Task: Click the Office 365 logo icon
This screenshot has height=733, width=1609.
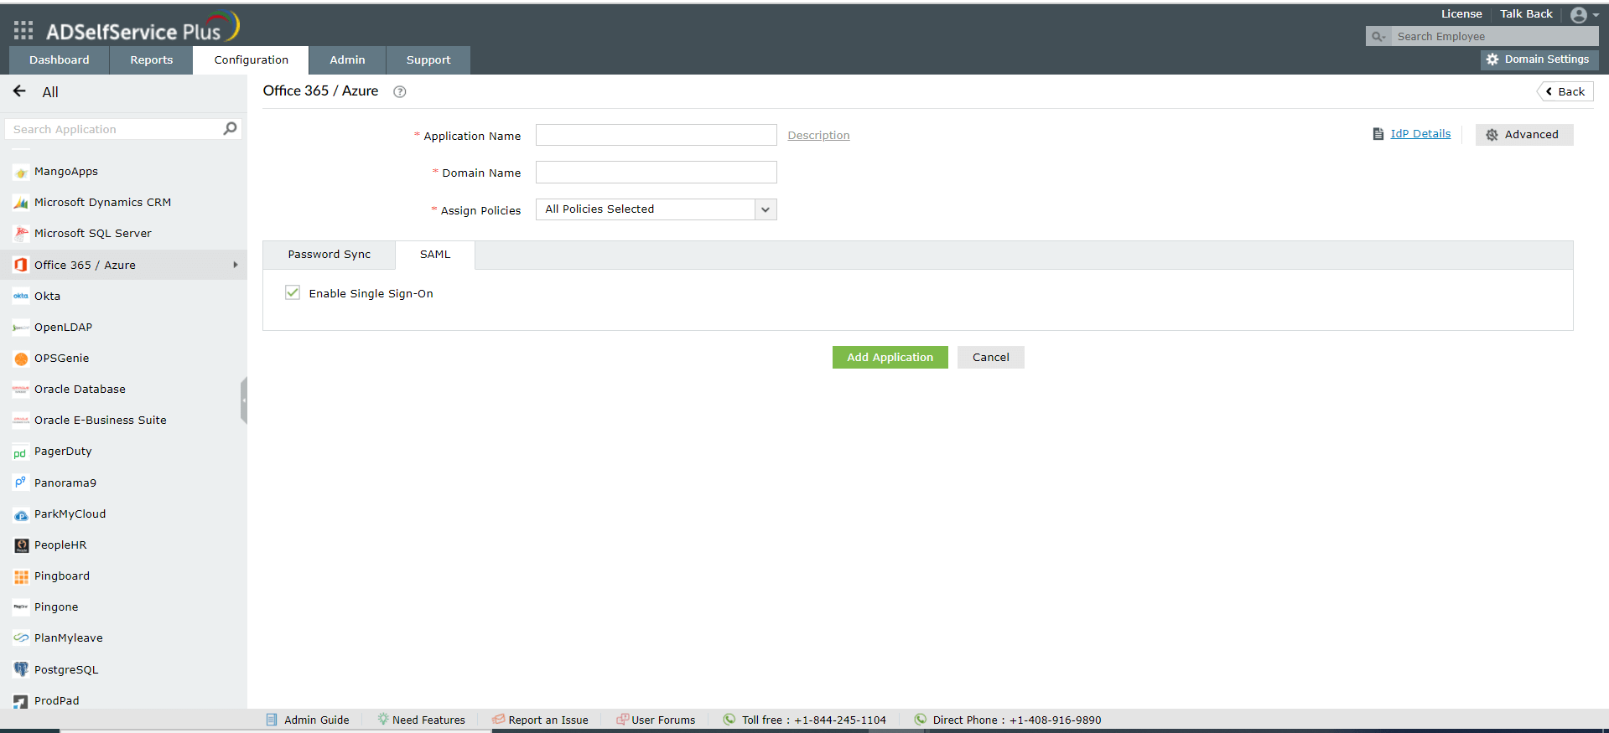Action: (x=21, y=265)
